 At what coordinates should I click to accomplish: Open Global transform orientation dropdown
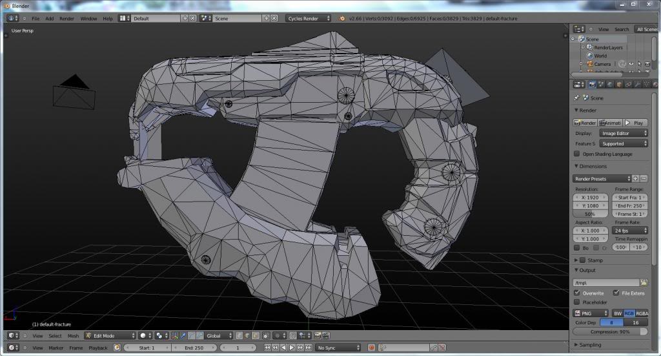[218, 336]
